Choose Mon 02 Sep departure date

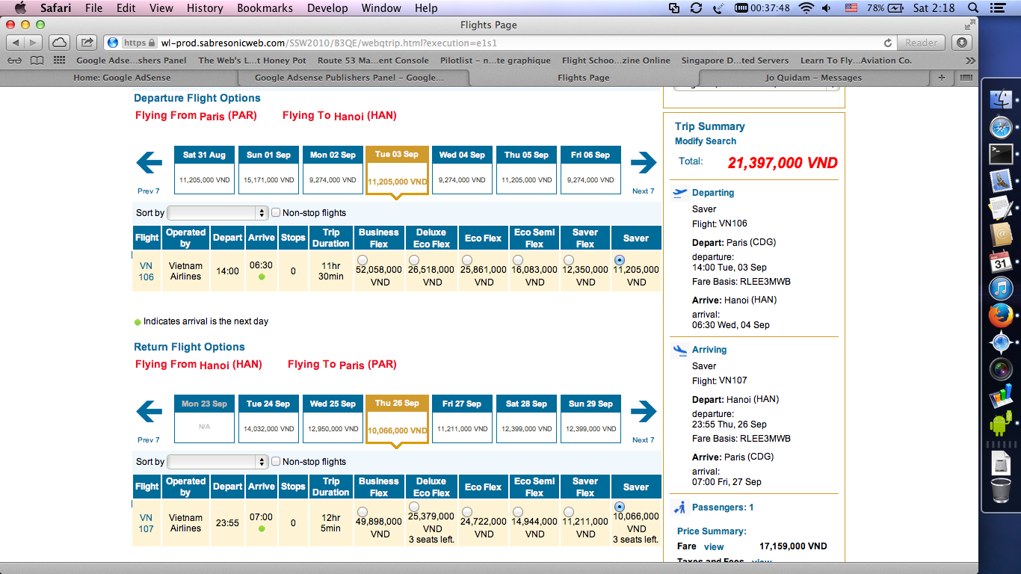click(333, 170)
